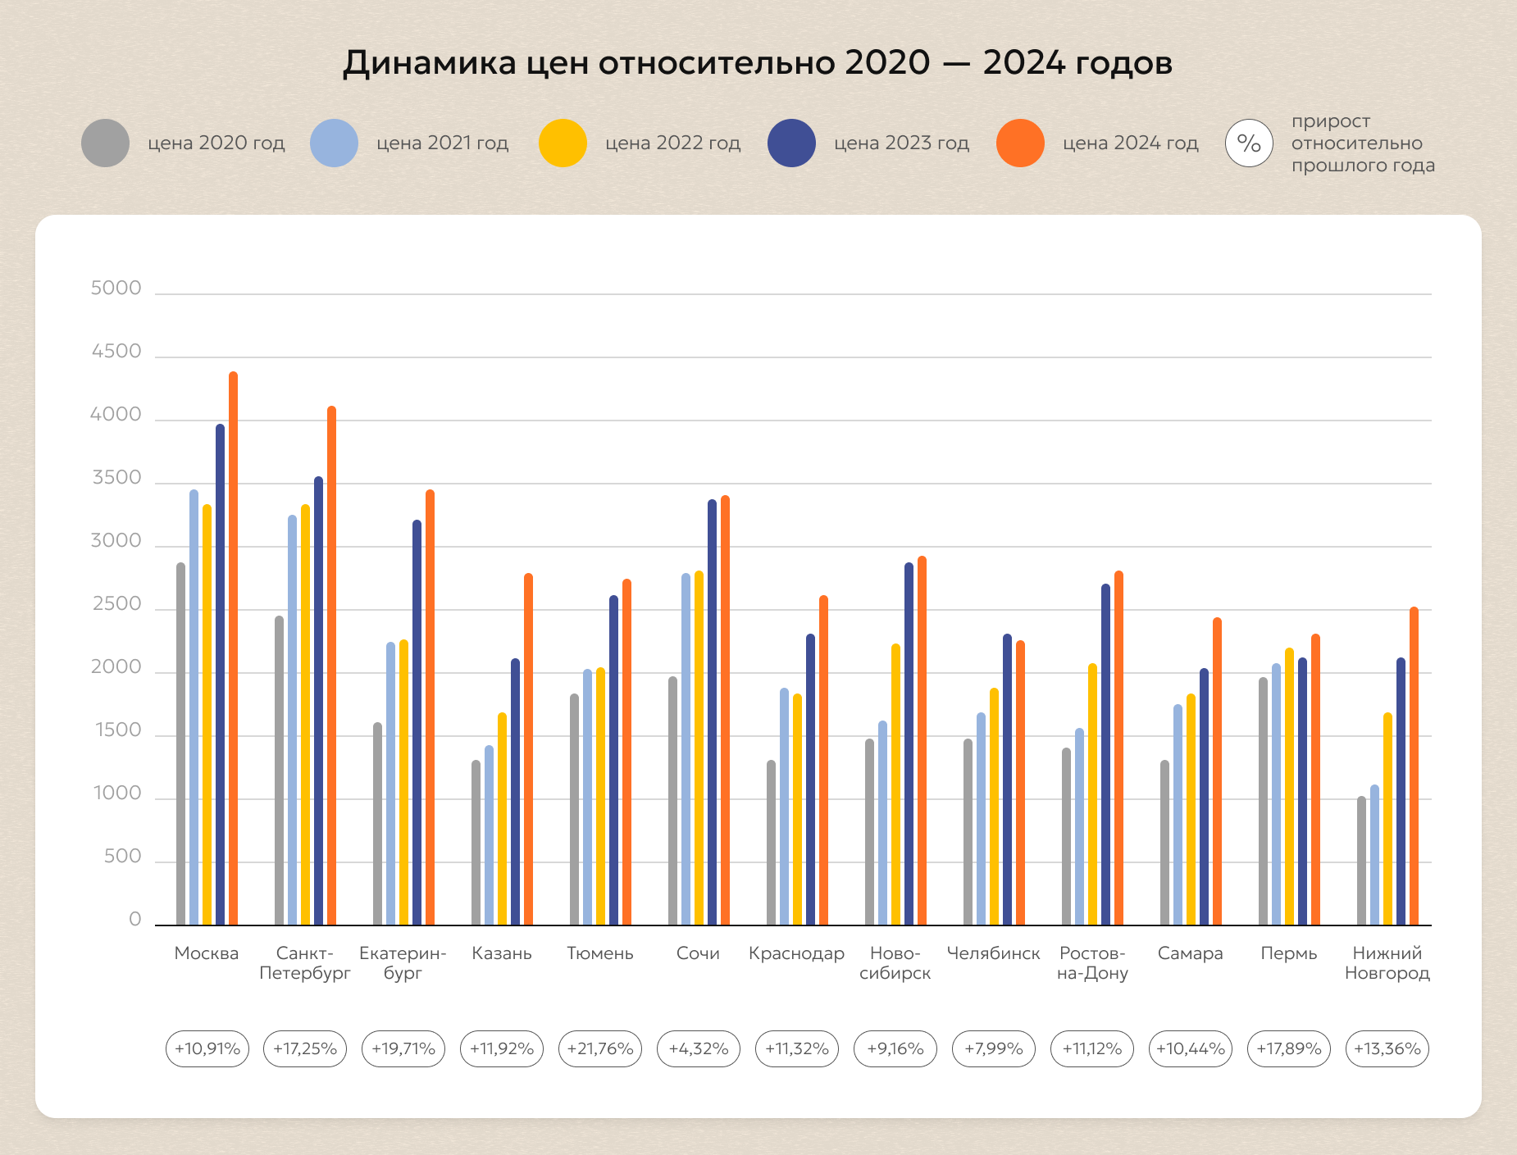The image size is (1517, 1155).
Task: Click the dark blue 2023 legend circle
Action: pos(791,143)
